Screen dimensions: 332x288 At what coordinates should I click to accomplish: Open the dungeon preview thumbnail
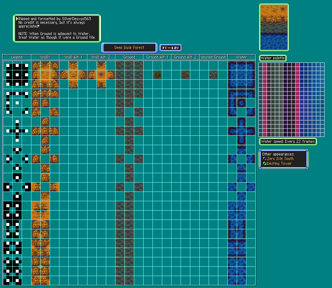274,27
